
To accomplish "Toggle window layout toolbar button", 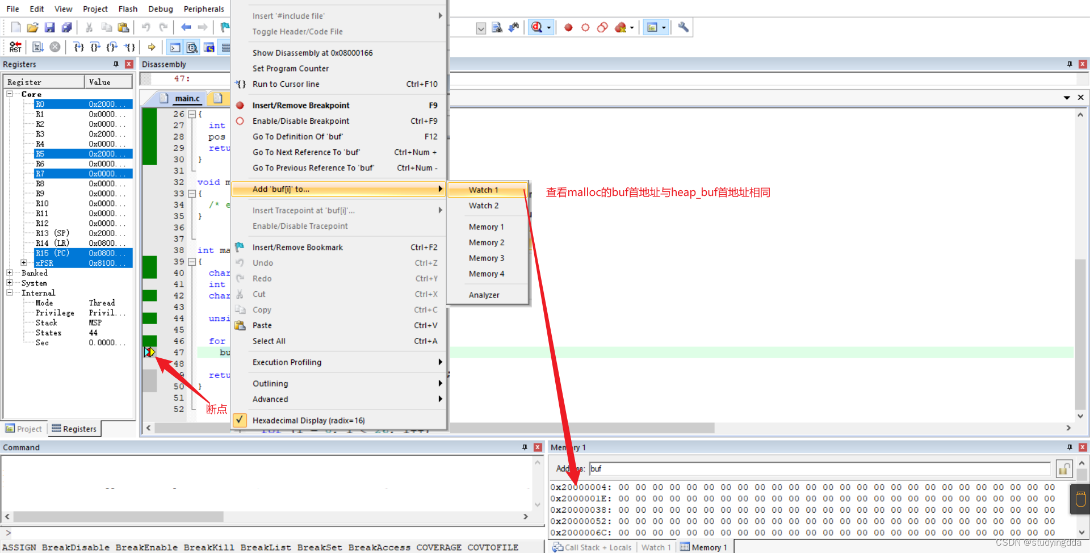I will [x=652, y=27].
